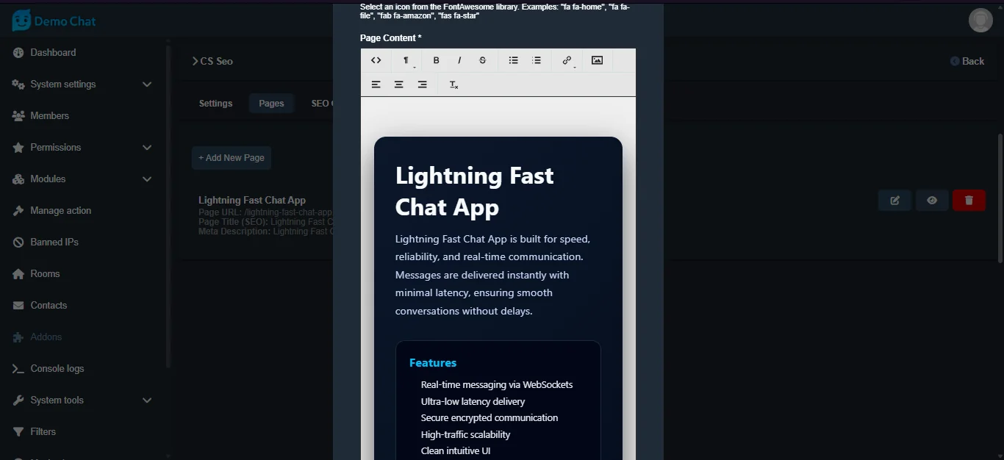The width and height of the screenshot is (1004, 460).
Task: Switch to the Settings tab
Action: point(215,104)
